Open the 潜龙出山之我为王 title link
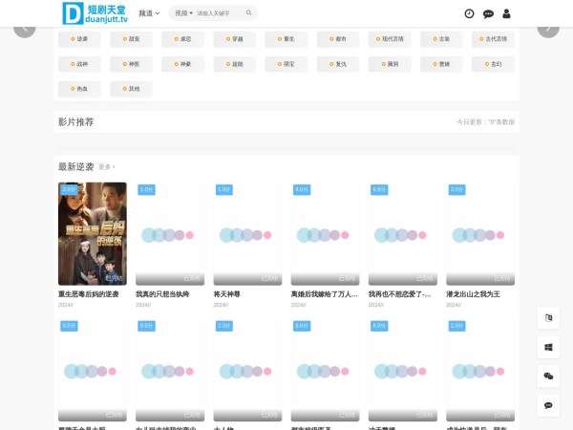This screenshot has height=430, width=573. 475,294
